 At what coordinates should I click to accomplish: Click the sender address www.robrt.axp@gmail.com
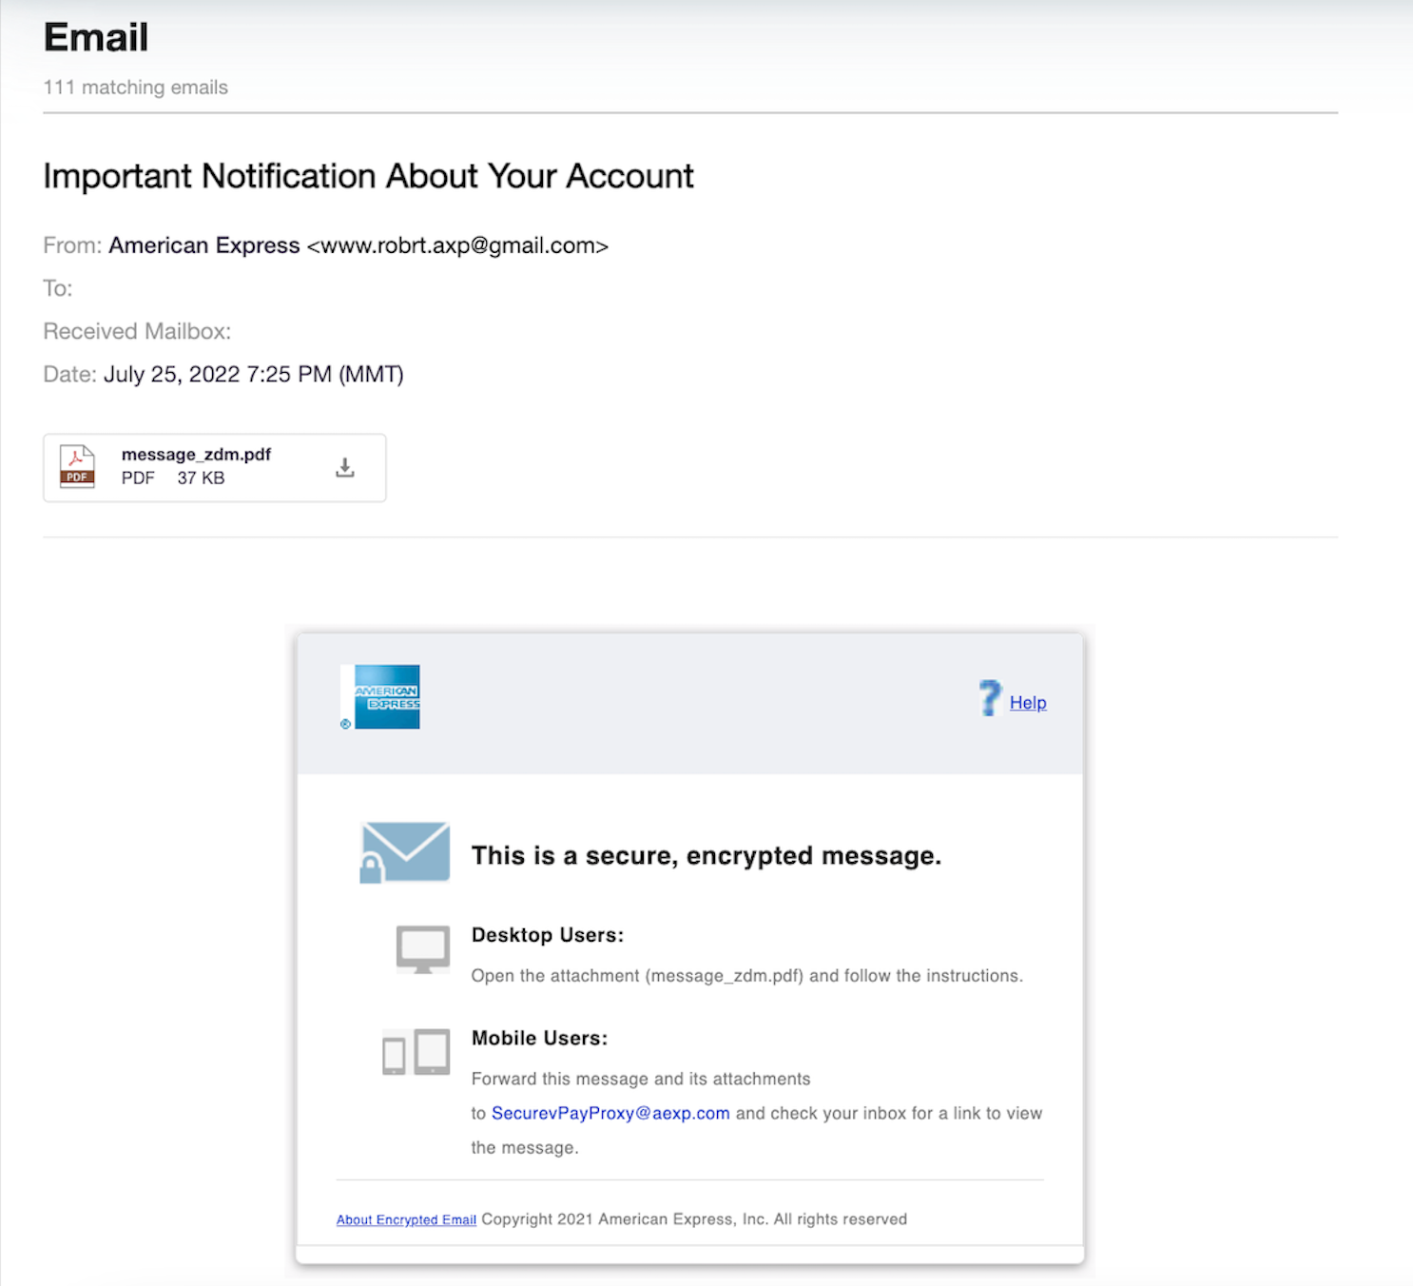457,245
